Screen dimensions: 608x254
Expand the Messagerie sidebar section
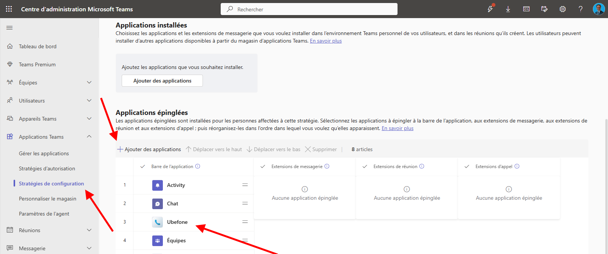[89, 248]
